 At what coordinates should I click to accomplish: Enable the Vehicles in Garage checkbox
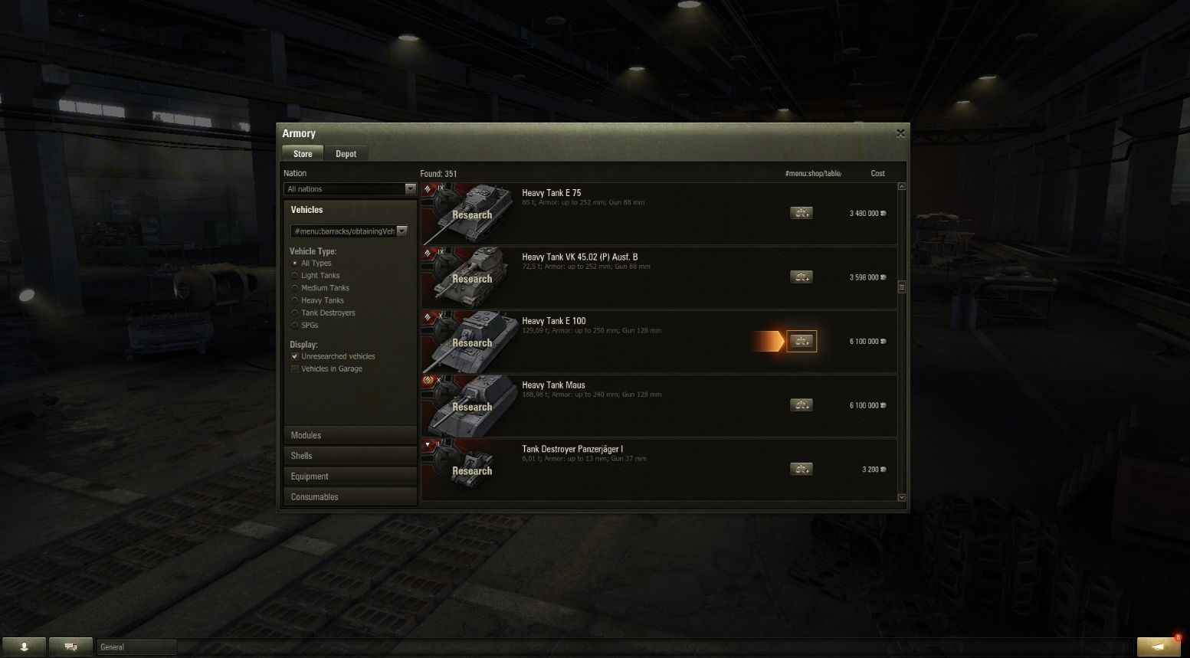[295, 369]
